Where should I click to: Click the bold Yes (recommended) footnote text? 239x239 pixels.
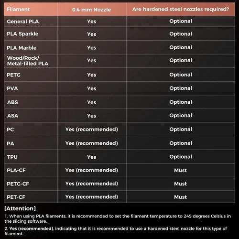pyautogui.click(x=32, y=228)
